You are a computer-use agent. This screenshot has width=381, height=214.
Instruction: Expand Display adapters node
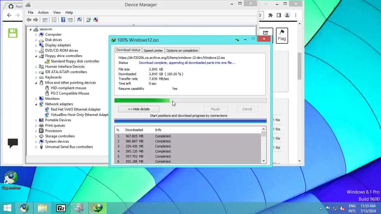point(36,45)
